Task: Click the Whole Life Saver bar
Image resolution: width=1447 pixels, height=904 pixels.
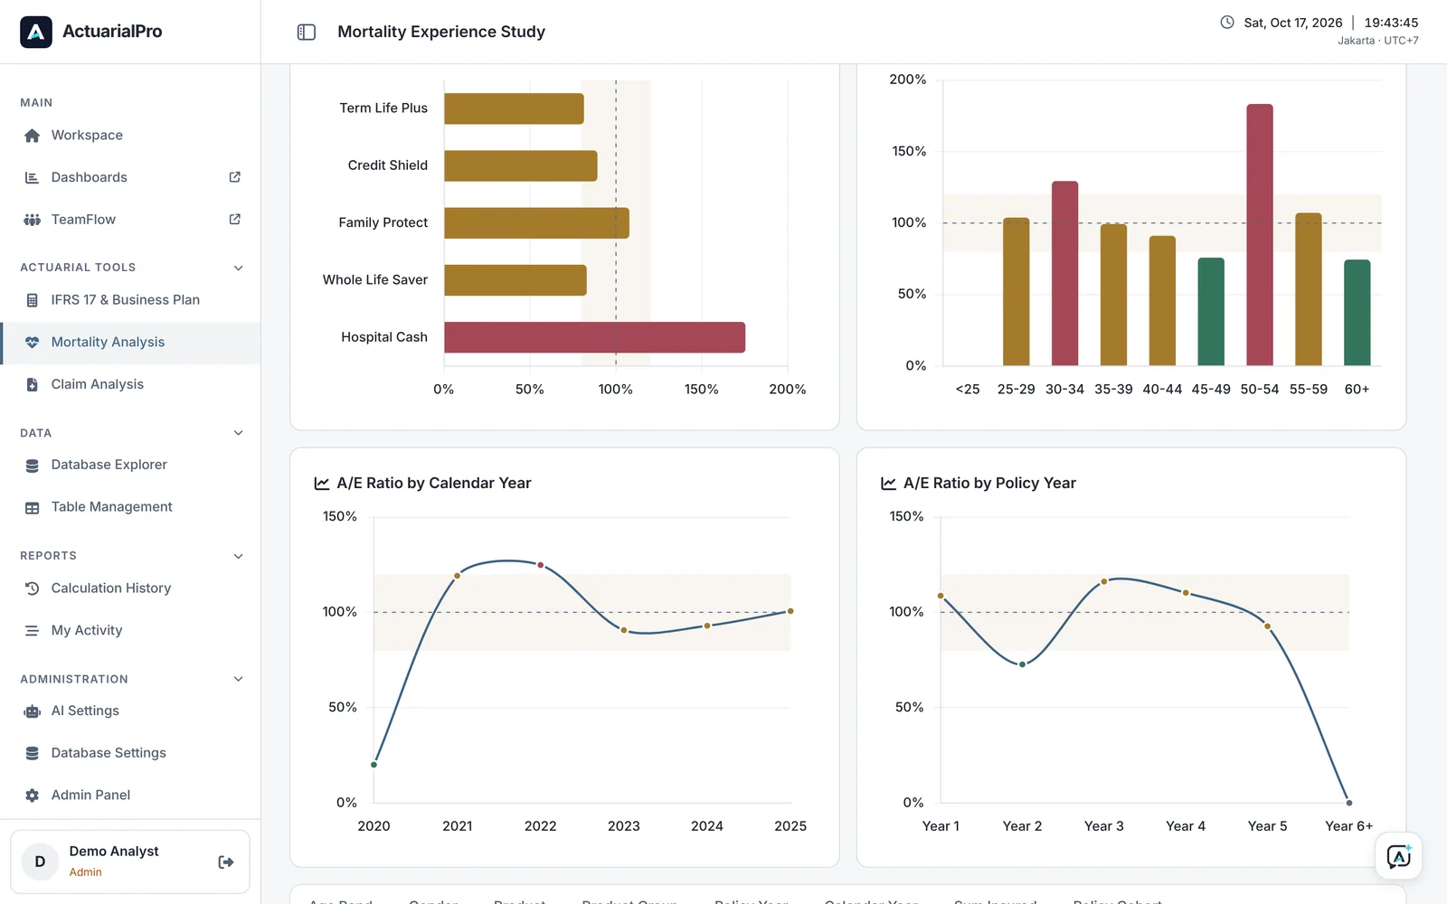Action: (x=515, y=280)
